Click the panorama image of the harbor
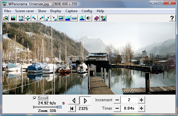The height and width of the screenshot is (116, 178). (89, 58)
